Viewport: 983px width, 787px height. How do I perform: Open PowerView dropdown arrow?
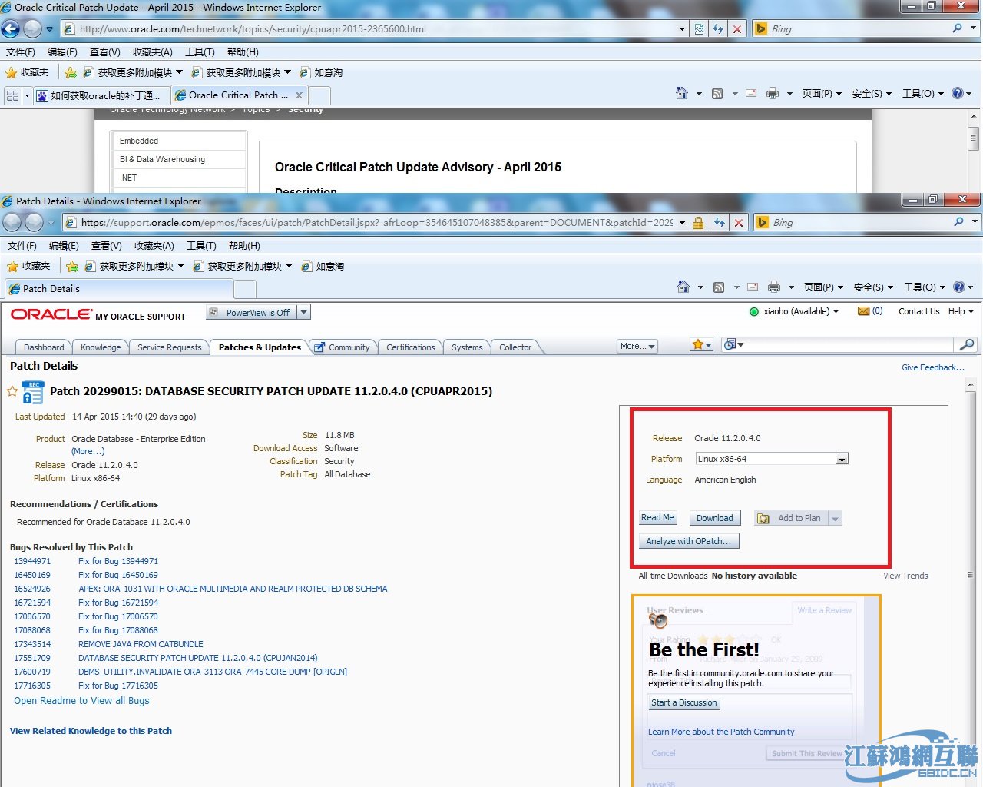coord(304,313)
